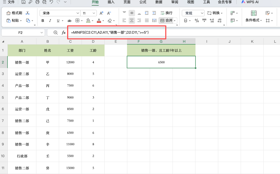Click the zoom magnifier beside formula bar
This screenshot has width=280, height=174.
coord(56,33)
